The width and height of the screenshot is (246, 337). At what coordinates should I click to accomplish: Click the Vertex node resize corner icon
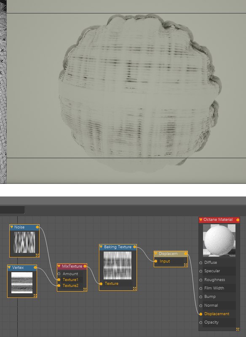tap(35, 295)
